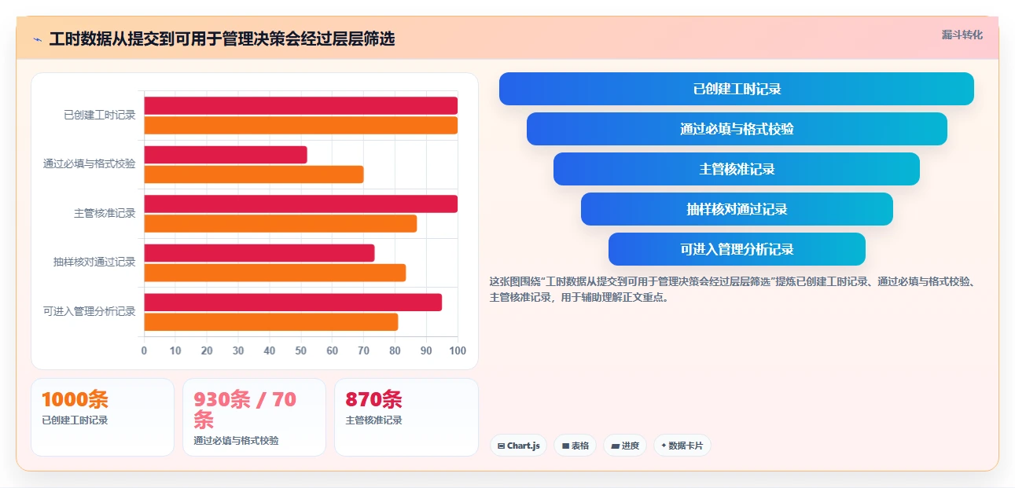Viewport: 1015px width, 488px height.
Task: Click the red bar for 可进入管理分析记录
Action: tap(292, 303)
